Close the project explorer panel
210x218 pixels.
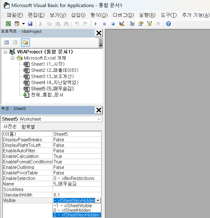click(x=99, y=33)
